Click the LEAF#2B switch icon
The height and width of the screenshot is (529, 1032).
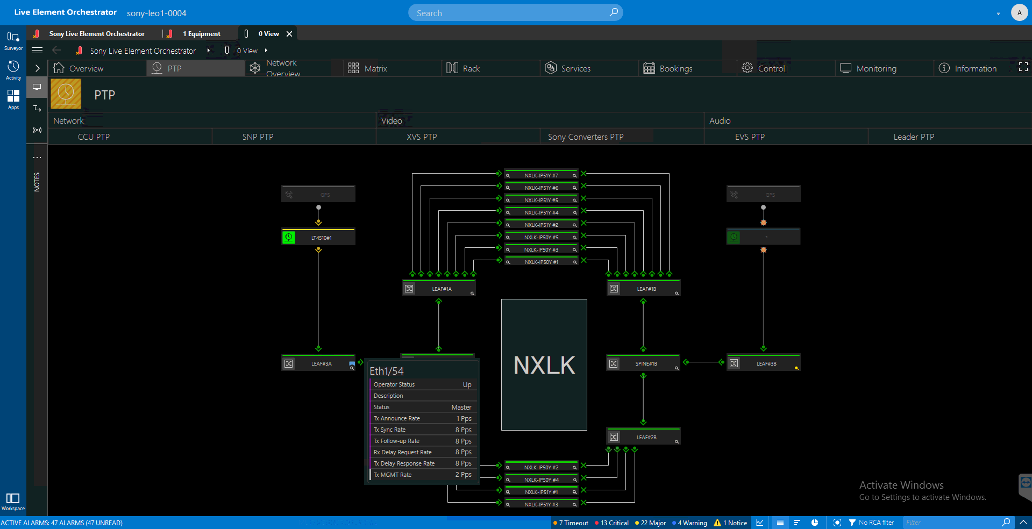pos(614,437)
